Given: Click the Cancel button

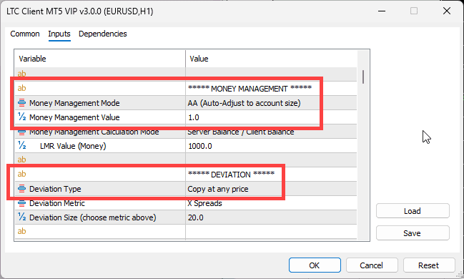Looking at the screenshot, I should 372,265.
